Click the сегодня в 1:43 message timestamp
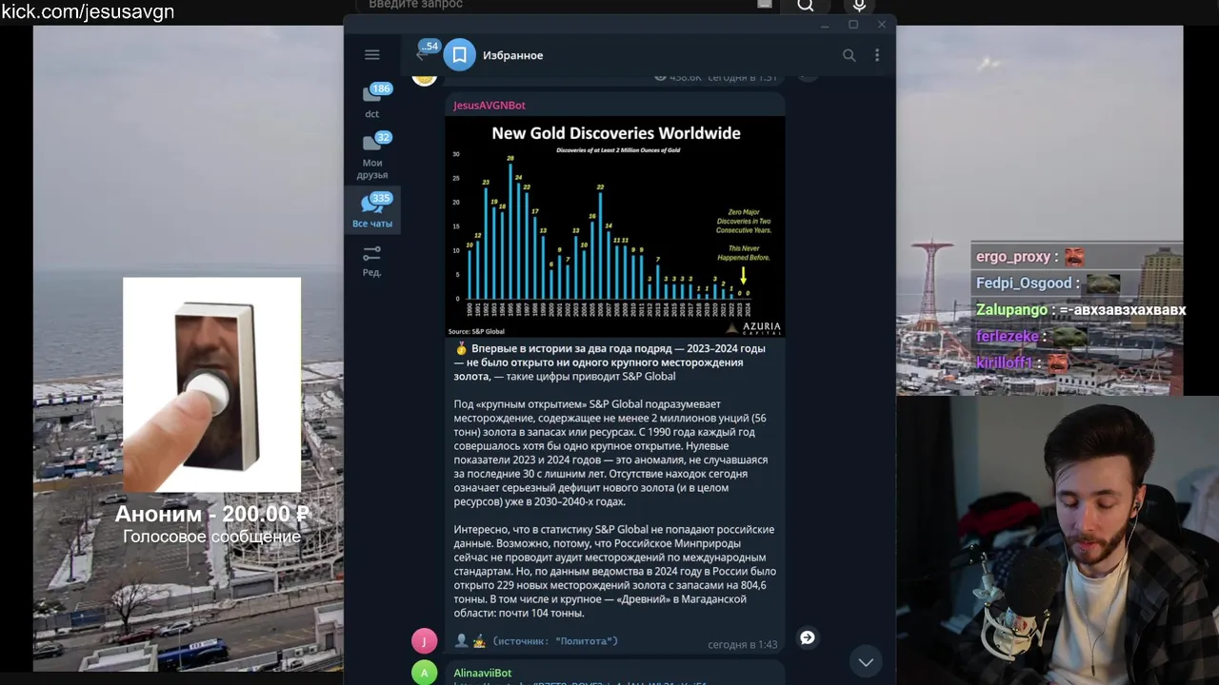The image size is (1219, 685). point(743,644)
